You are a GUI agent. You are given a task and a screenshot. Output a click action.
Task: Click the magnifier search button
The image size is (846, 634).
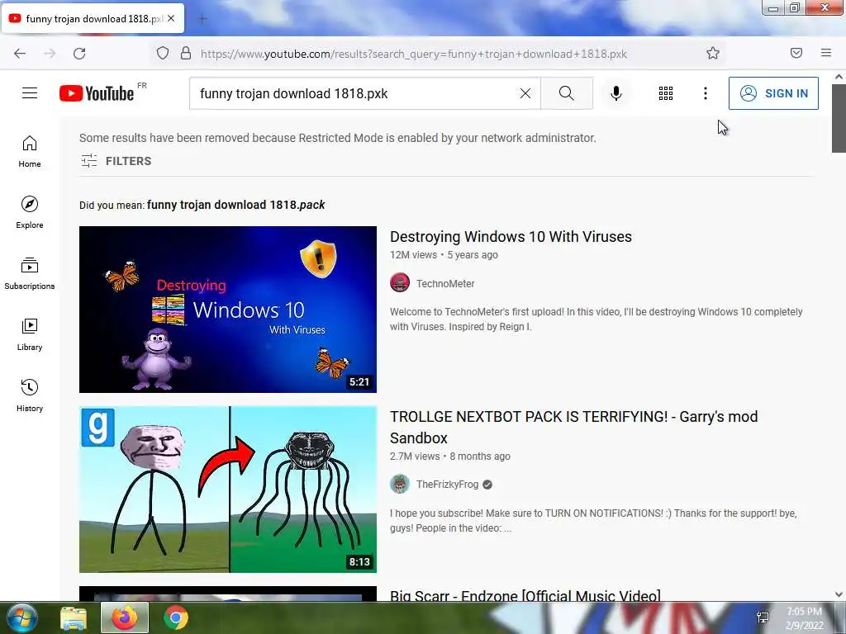[x=567, y=93]
